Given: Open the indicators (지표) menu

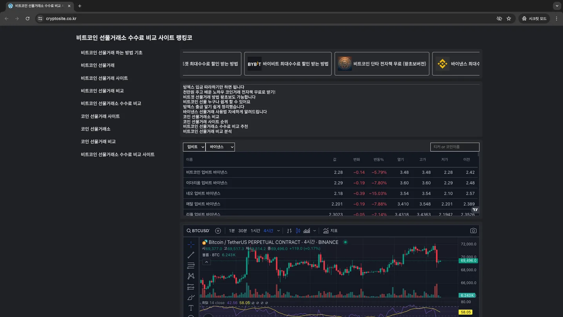Looking at the screenshot, I should click(331, 231).
